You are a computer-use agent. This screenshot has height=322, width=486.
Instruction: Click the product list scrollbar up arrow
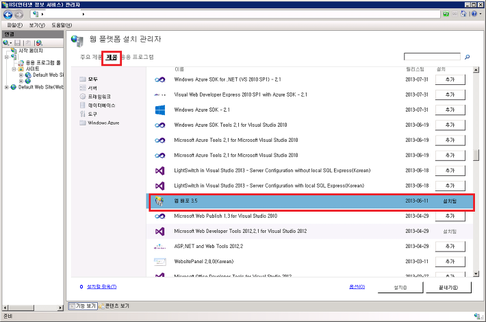(x=476, y=70)
